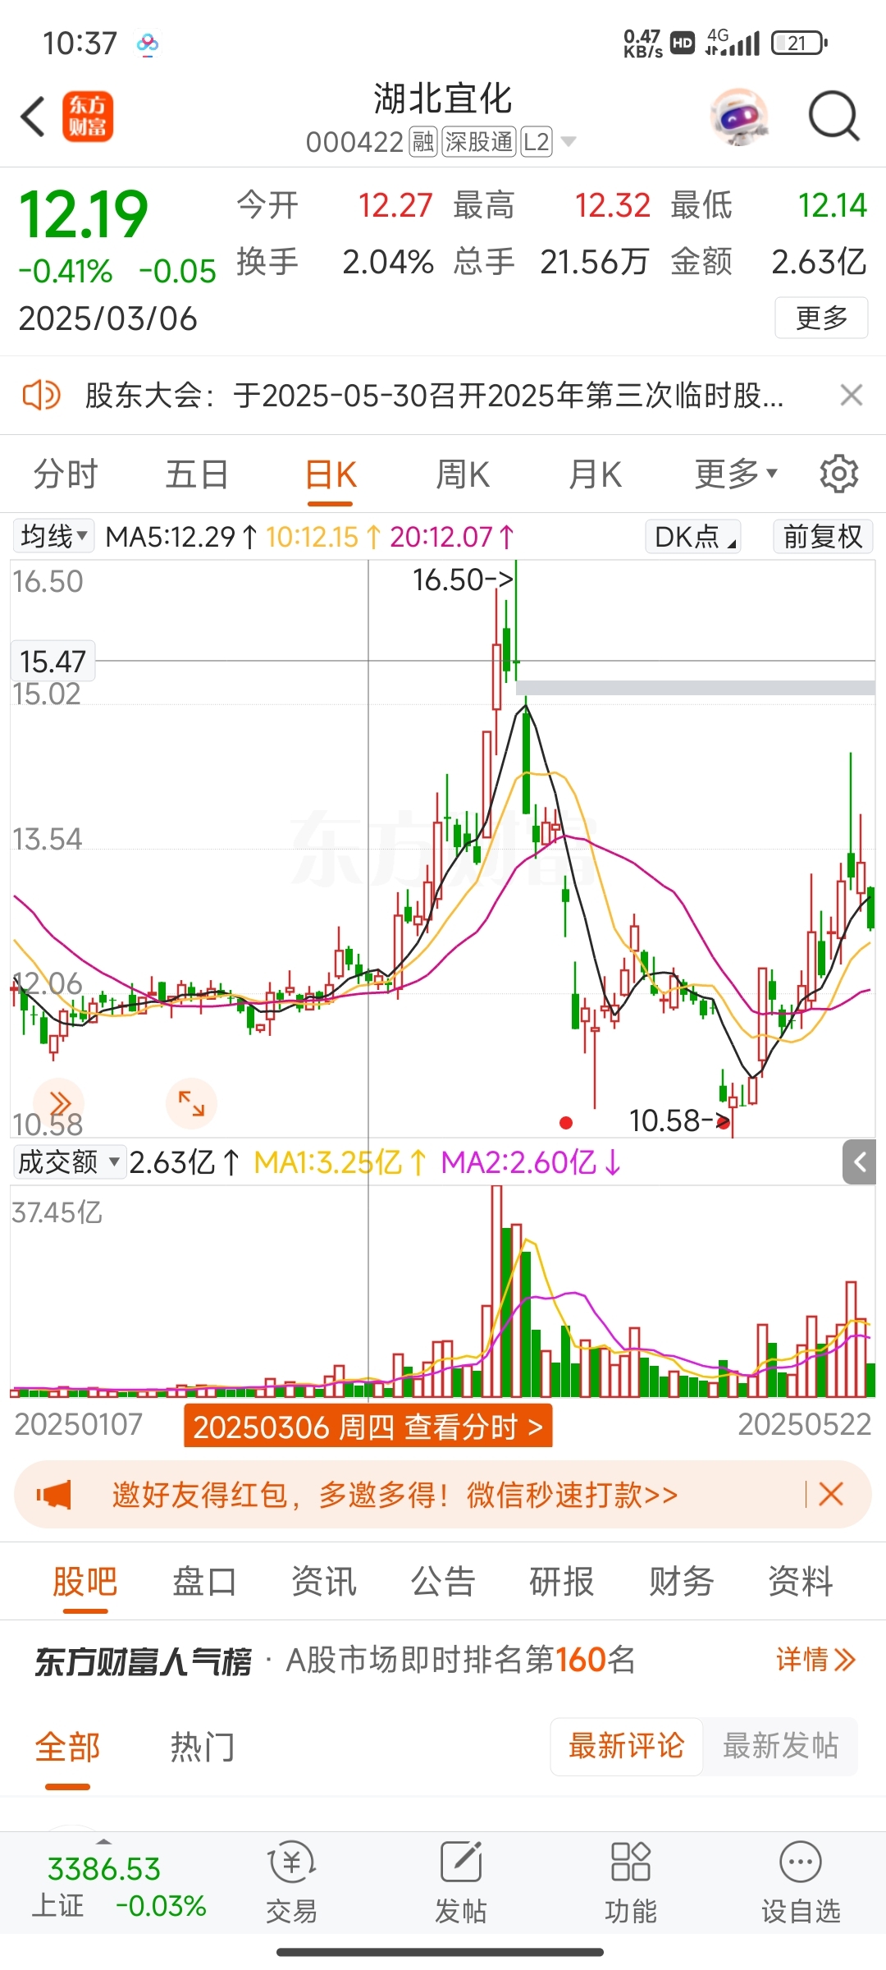
Task: Tap 4G signal status icon
Action: (733, 42)
